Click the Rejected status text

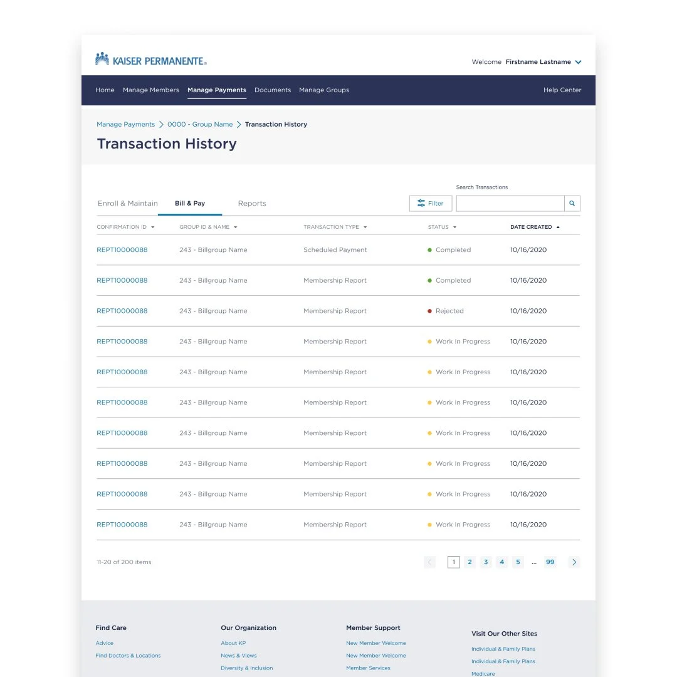pyautogui.click(x=449, y=311)
